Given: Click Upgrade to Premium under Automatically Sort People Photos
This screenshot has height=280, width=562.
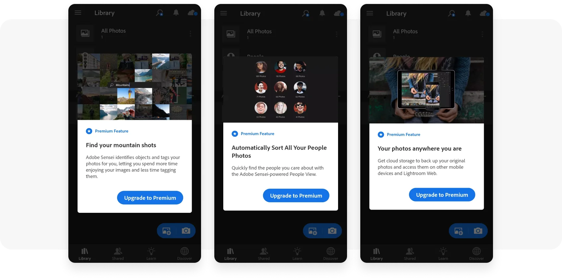Looking at the screenshot, I should pos(296,196).
